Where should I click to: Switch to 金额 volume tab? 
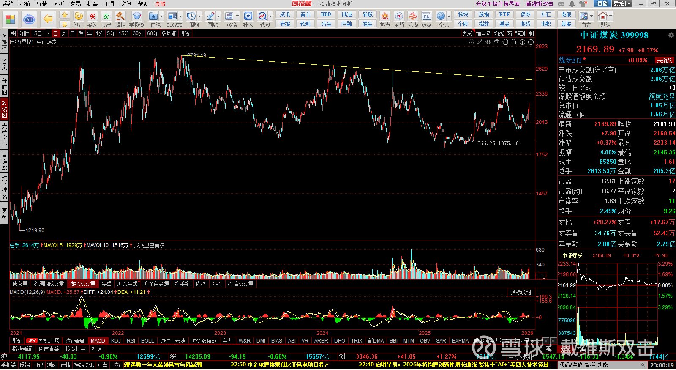[x=106, y=284]
